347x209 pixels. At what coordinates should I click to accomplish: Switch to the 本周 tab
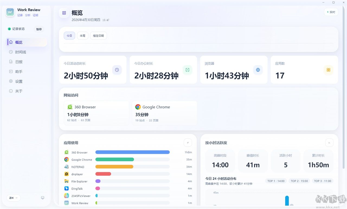point(83,36)
